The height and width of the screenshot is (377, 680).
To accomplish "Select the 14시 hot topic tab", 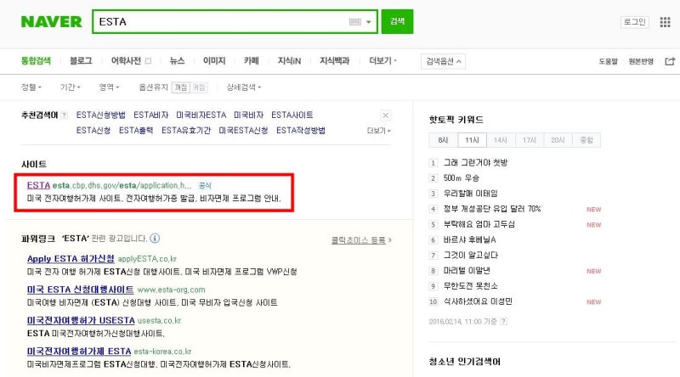I will click(500, 140).
